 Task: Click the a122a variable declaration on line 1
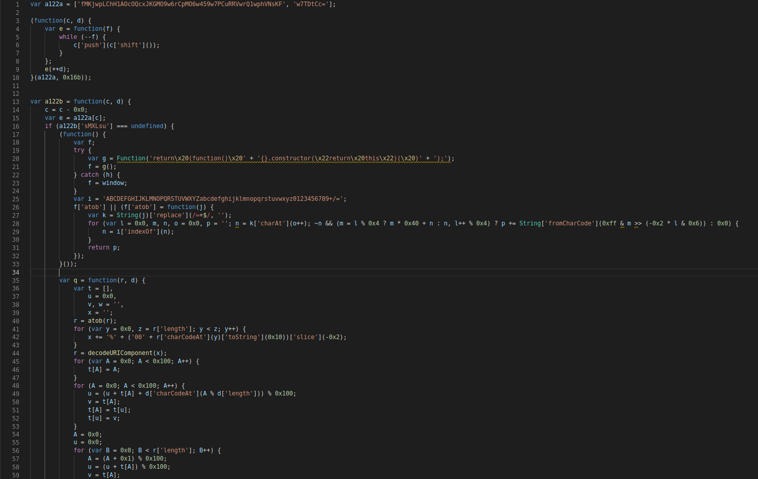pyautogui.click(x=53, y=4)
